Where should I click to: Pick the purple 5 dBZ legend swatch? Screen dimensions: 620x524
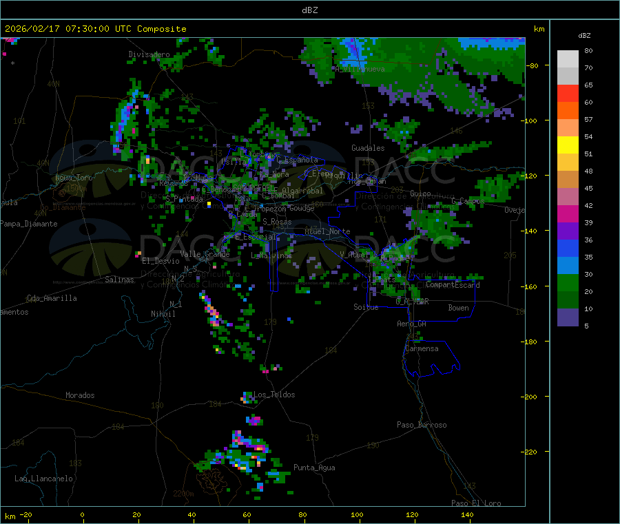point(568,317)
